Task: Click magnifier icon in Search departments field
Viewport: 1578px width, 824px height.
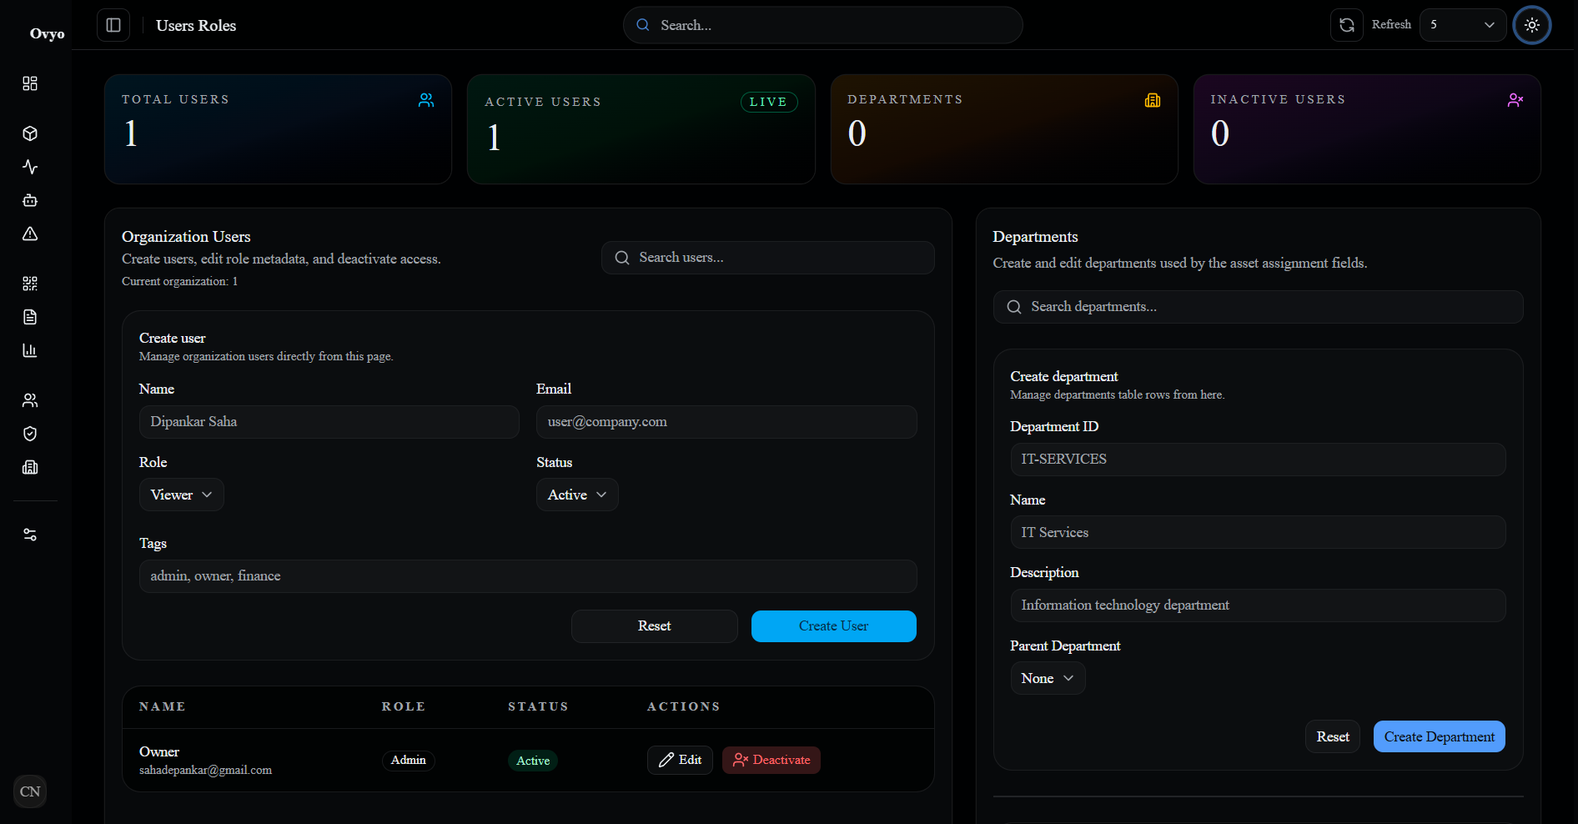Action: point(1014,307)
